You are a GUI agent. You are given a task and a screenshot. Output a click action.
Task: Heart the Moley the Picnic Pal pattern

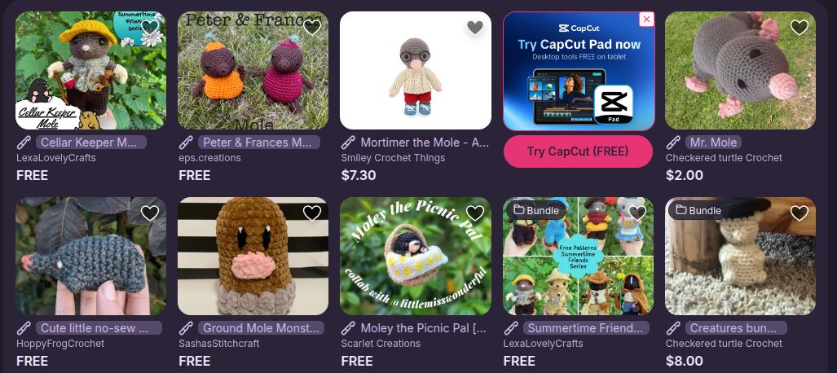[474, 213]
